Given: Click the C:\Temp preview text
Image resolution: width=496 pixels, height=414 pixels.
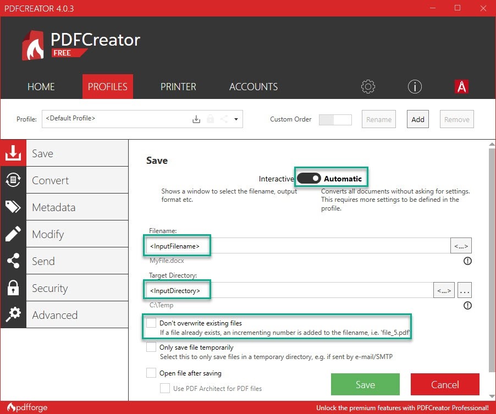Looking at the screenshot, I should click(x=161, y=305).
